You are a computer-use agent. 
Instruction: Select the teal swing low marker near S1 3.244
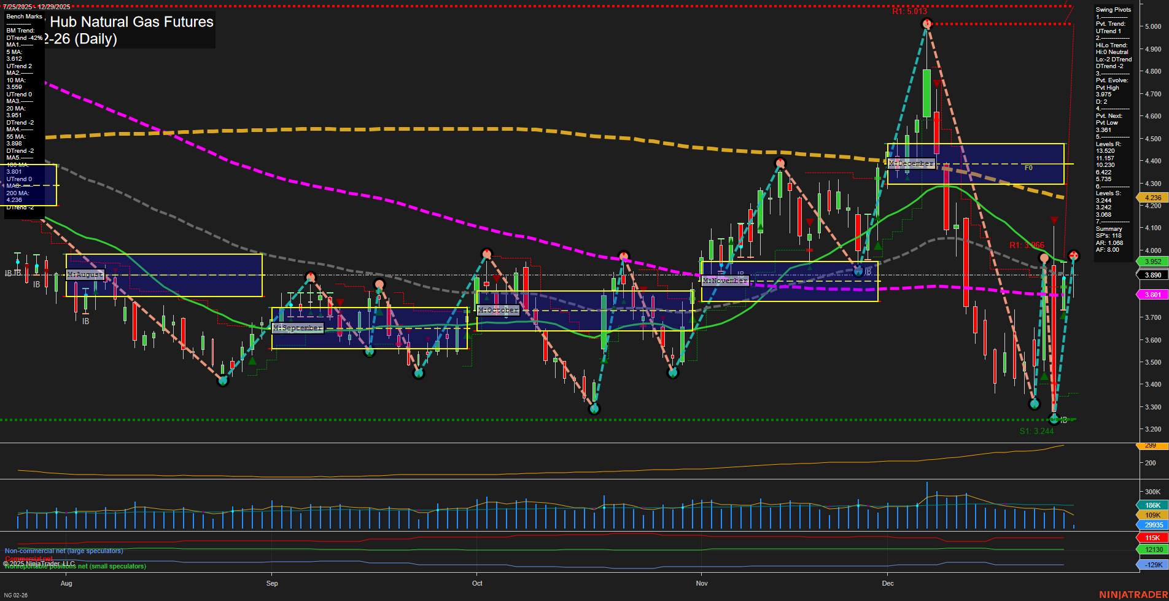[x=1055, y=419]
